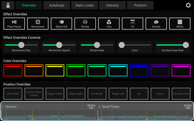This screenshot has width=194, height=121.
Task: Choose the Stage Center position
Action: point(55,94)
